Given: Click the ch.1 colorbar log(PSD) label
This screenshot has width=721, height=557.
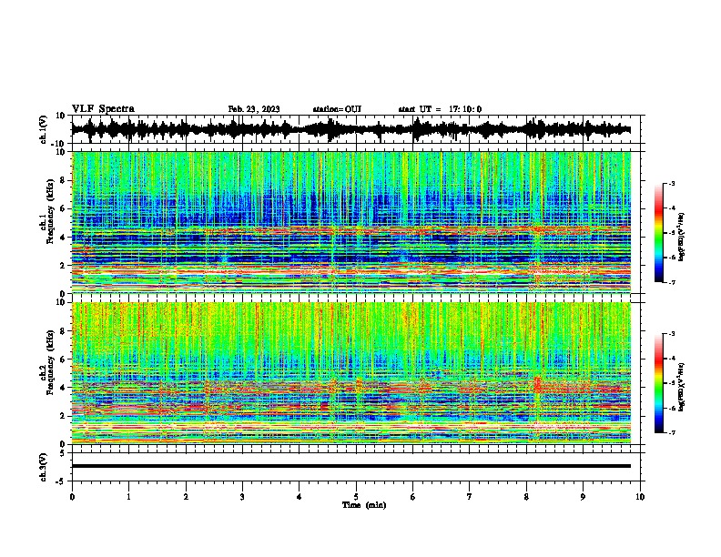Looking at the screenshot, I should click(x=681, y=238).
